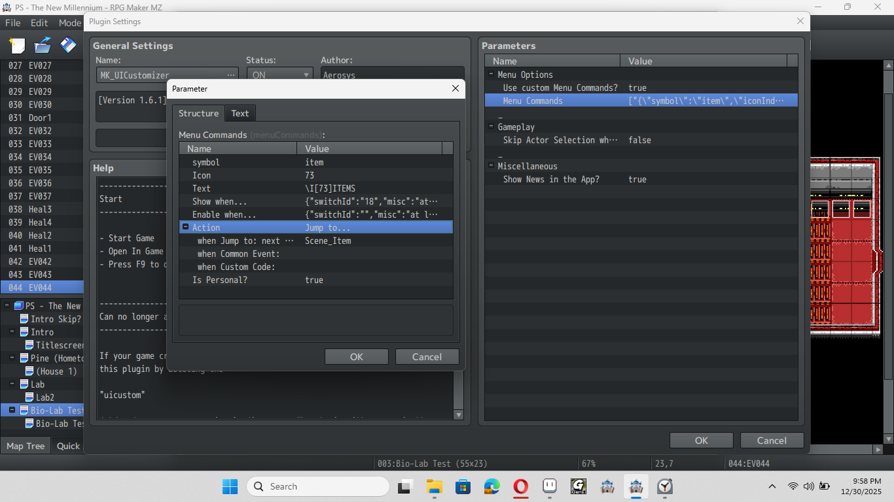
Task: Click the Help panel scrollbar down arrow
Action: click(458, 414)
